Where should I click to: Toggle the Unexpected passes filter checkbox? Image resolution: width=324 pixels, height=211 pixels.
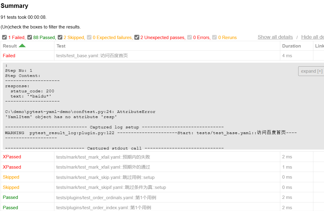click(x=136, y=37)
